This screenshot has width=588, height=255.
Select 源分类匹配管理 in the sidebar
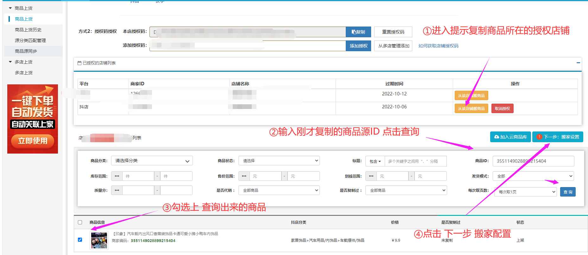click(x=30, y=40)
